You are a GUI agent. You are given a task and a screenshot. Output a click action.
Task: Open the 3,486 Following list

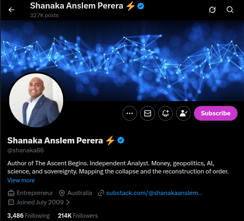click(x=28, y=216)
